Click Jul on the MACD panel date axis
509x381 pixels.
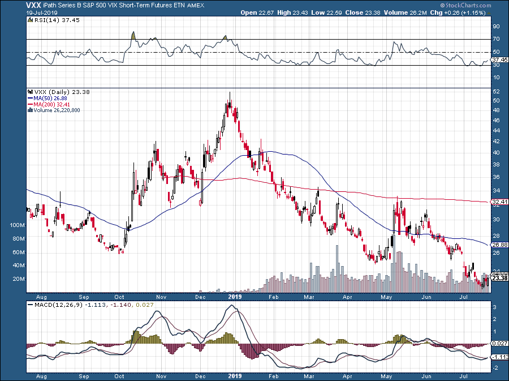point(464,376)
